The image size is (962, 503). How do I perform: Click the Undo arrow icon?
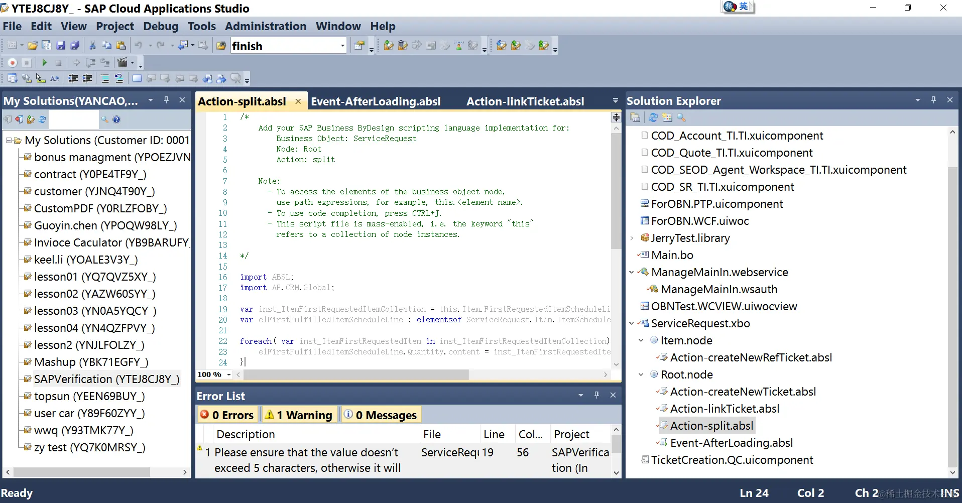point(139,46)
